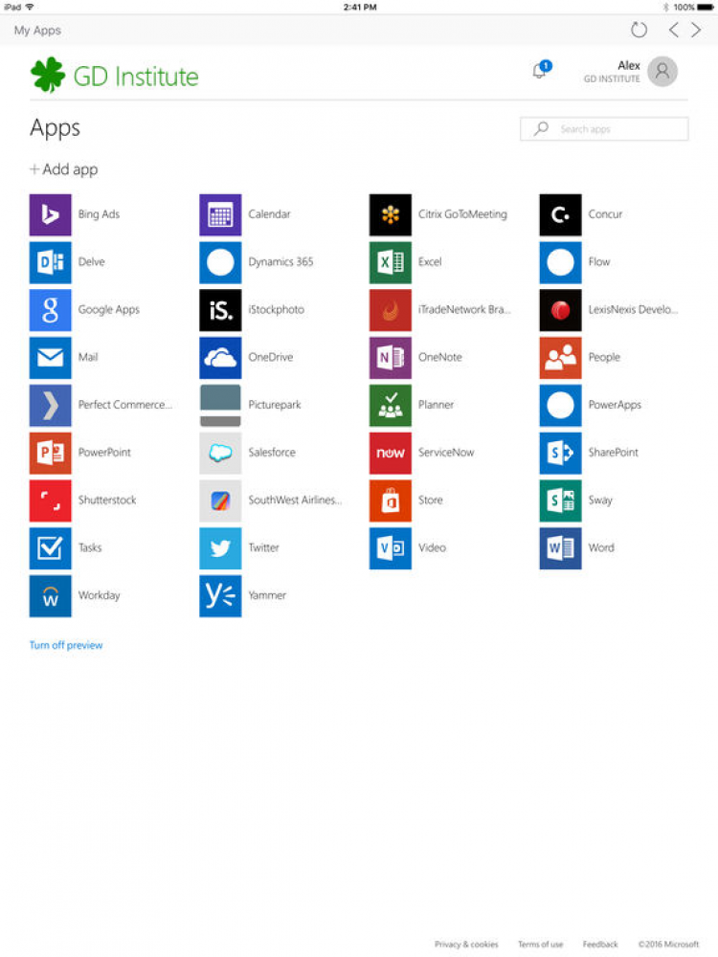Launch the Video app icon
Viewport: 718px width, 957px height.
point(391,547)
